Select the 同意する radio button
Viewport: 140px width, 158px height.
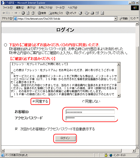pyautogui.click(x=34, y=101)
